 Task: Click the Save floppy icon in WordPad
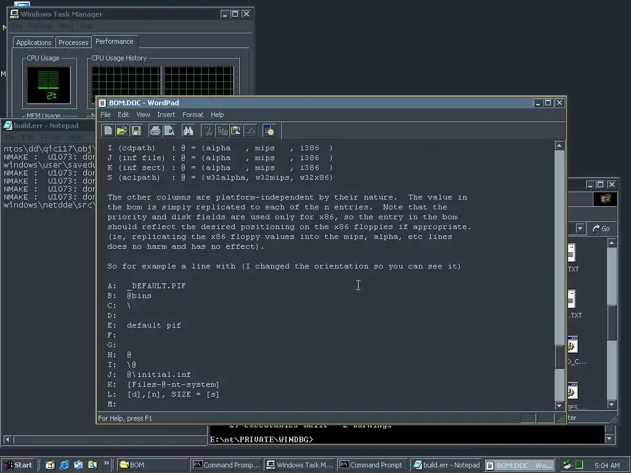click(x=136, y=131)
